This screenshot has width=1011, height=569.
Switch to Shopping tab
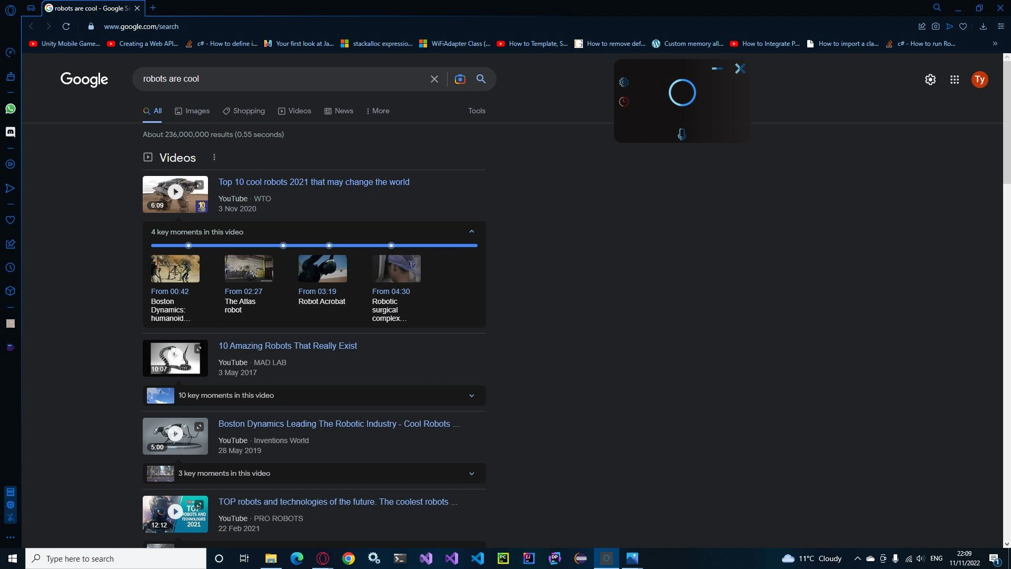tap(244, 111)
